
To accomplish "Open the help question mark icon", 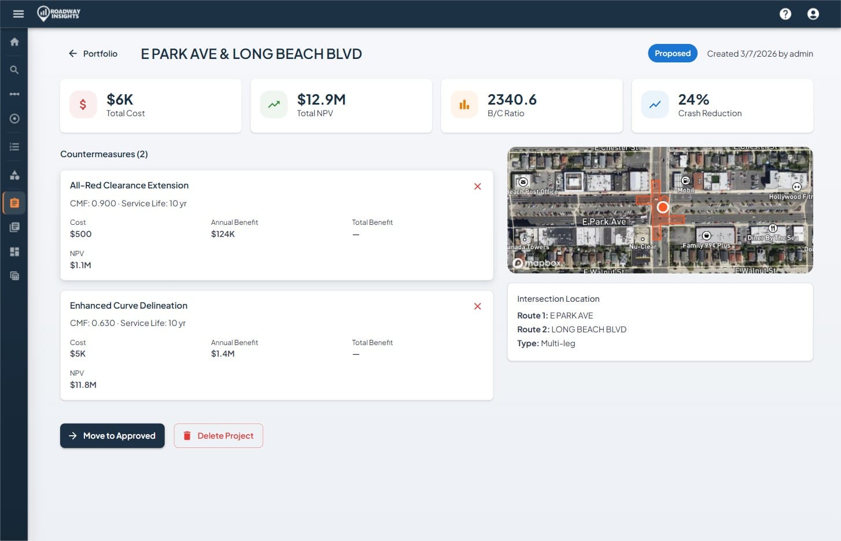I will tap(785, 14).
